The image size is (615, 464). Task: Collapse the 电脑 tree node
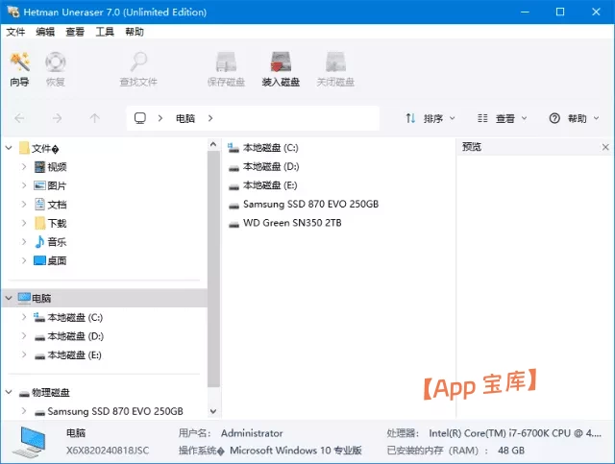click(x=9, y=298)
